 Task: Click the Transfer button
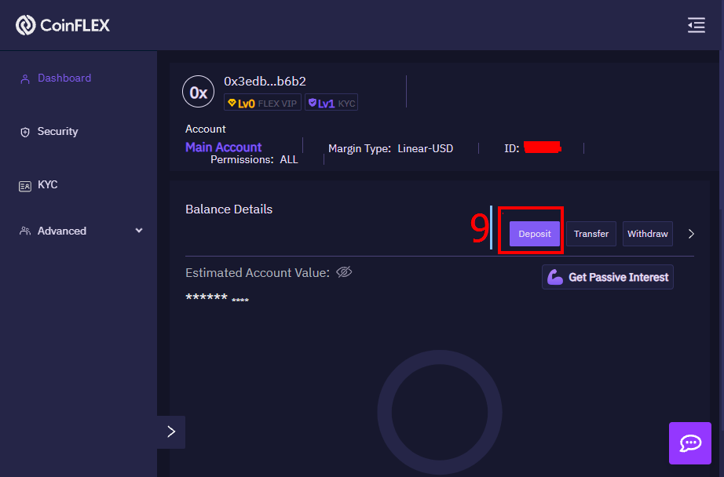point(591,234)
